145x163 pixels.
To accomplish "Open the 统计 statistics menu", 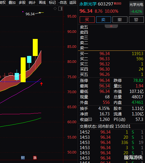I will [x=32, y=2].
